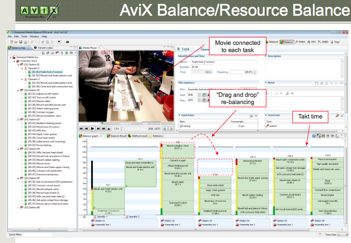Click the Frequency spinner arrows

(255, 72)
